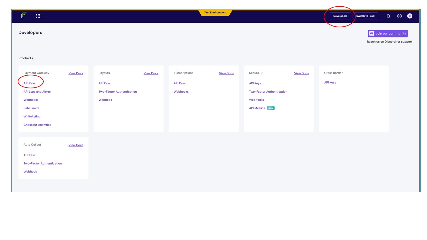Open API Logs and Alerts link
Screen dimensions: 427x240
pyautogui.click(x=37, y=92)
